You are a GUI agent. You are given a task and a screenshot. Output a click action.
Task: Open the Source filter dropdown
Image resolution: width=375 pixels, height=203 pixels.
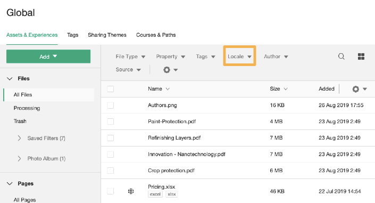coord(128,70)
